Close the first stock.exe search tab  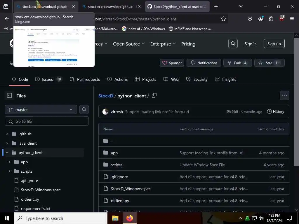[73, 7]
